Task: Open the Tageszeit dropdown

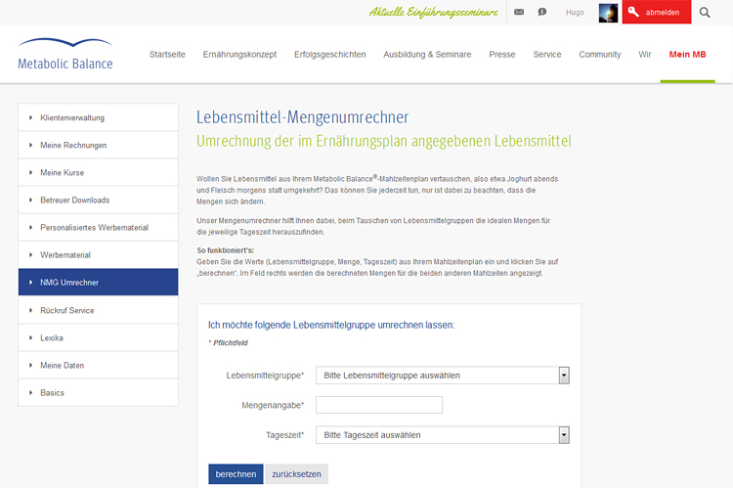Action: [442, 435]
